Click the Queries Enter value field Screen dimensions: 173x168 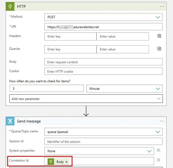(x=123, y=49)
